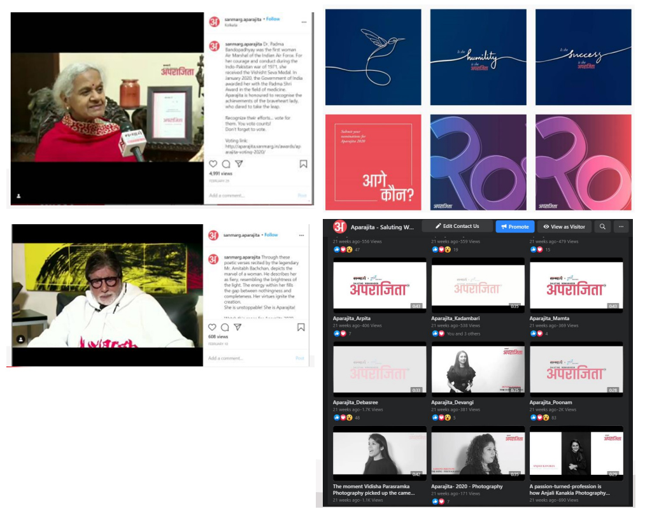Open the 'Aparajita_Mamta' video title
645x508 pixels.
[549, 318]
